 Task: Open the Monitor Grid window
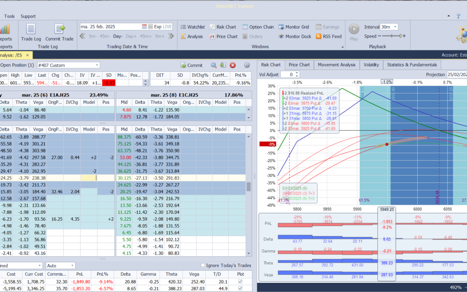[294, 27]
